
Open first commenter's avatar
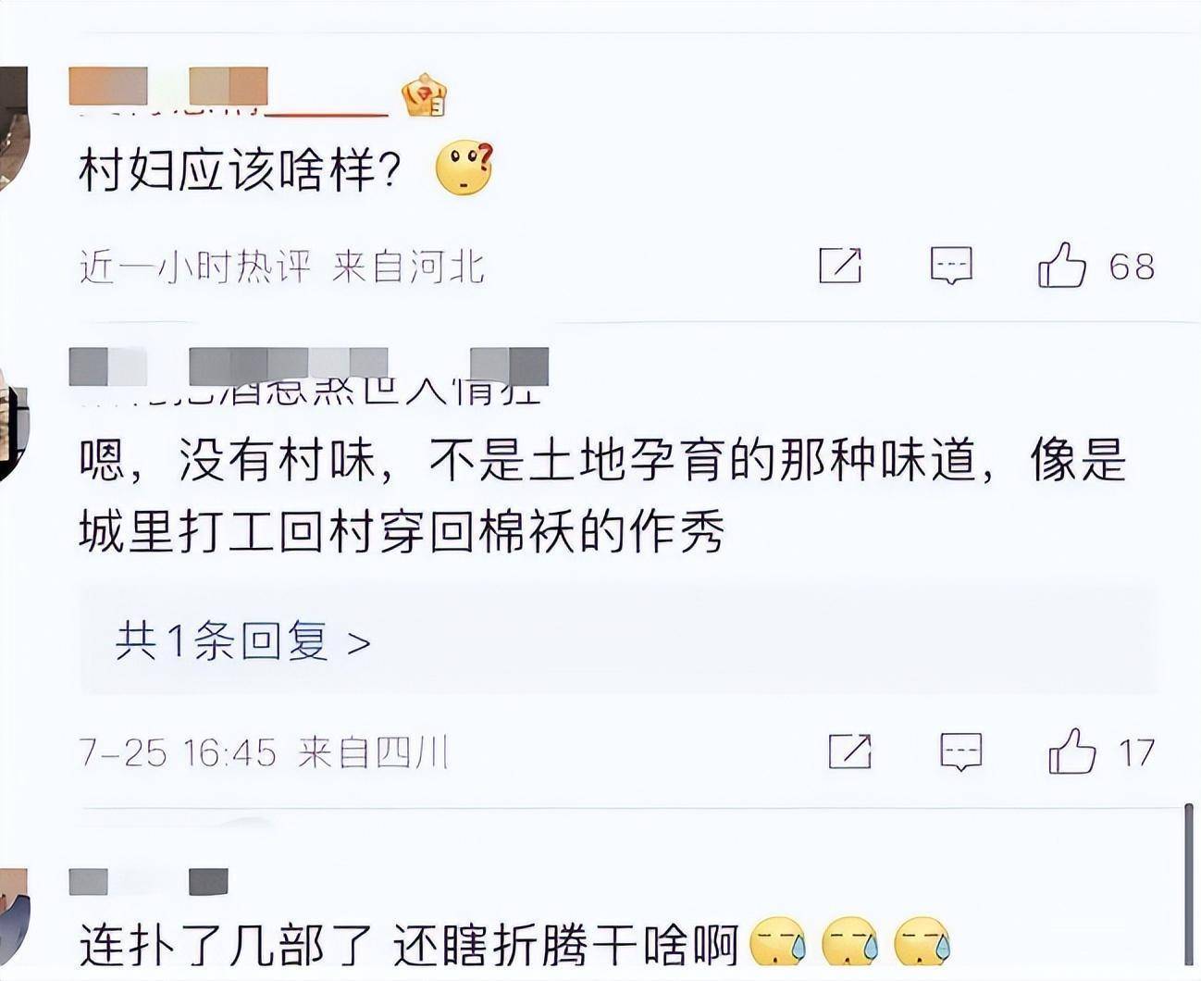pos(13,128)
